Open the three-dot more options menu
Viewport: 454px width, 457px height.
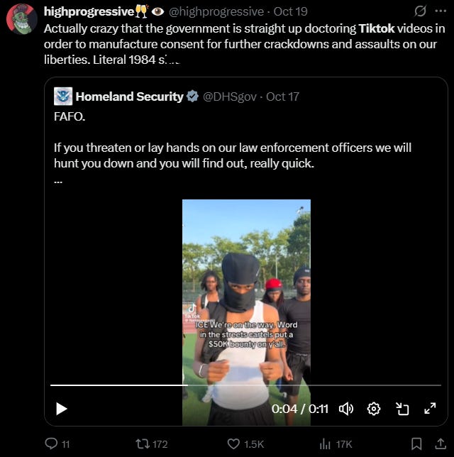click(x=441, y=11)
